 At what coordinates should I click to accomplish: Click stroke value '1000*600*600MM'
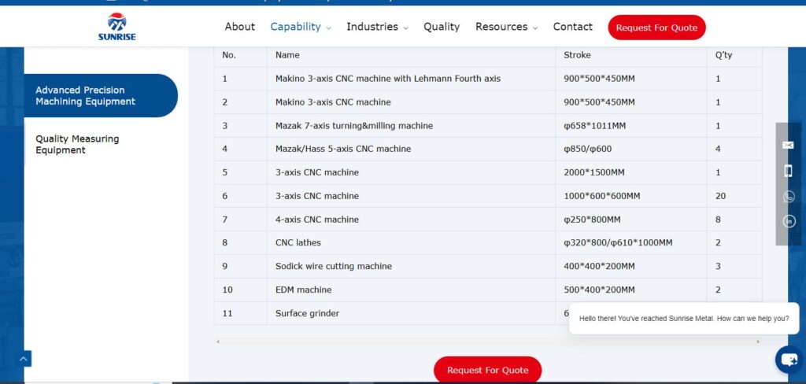[x=602, y=196]
